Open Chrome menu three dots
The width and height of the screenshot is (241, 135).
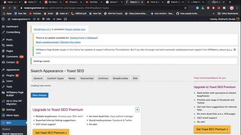coord(237,8)
